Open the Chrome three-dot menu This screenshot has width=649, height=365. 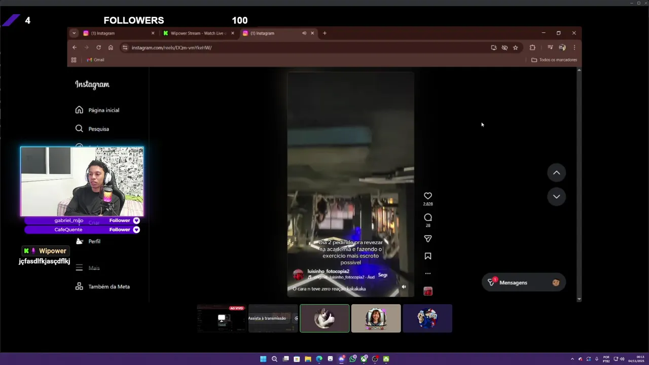coord(574,47)
